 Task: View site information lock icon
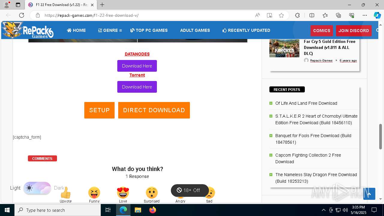(x=37, y=15)
